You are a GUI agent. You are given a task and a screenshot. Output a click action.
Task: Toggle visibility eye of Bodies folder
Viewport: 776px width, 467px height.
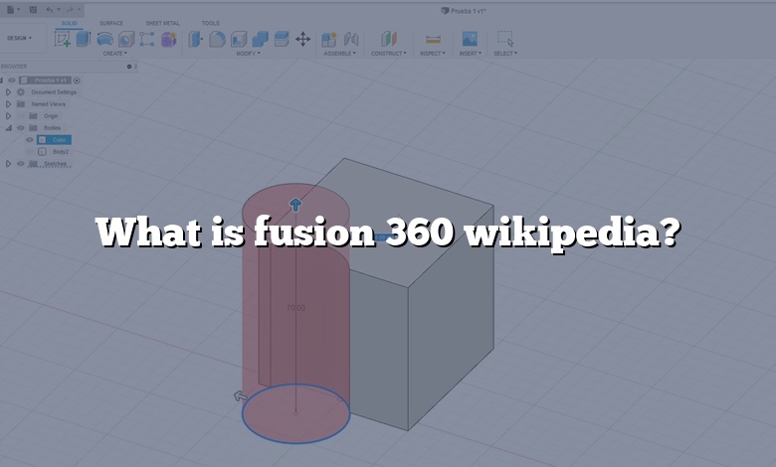pyautogui.click(x=21, y=127)
